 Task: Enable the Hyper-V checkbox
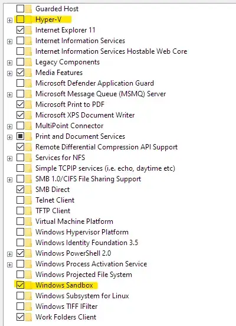(21, 19)
